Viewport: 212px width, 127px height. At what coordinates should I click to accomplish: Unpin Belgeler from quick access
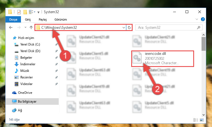click(x=57, y=58)
